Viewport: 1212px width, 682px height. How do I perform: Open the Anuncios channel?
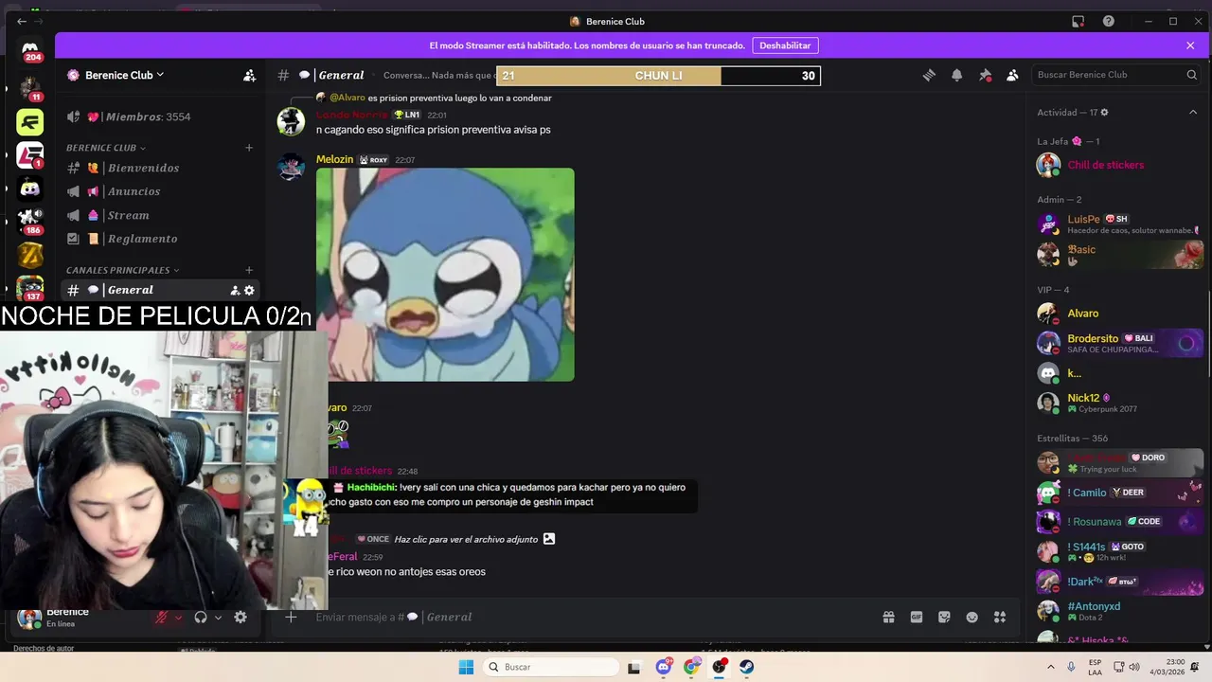tap(159, 191)
